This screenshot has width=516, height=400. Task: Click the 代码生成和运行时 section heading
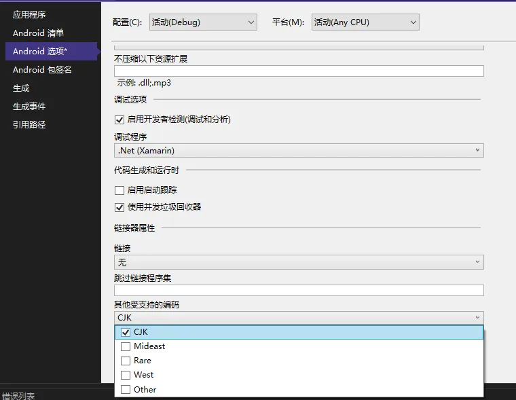tap(147, 170)
